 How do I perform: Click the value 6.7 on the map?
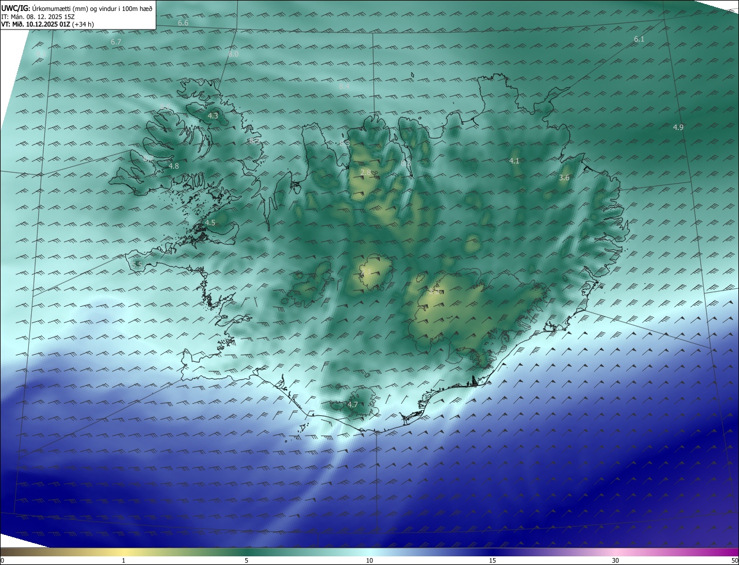(x=116, y=42)
